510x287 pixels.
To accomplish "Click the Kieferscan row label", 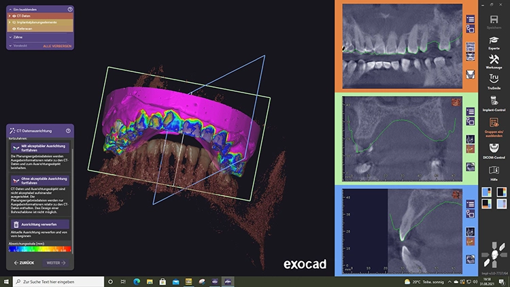I will (x=24, y=29).
